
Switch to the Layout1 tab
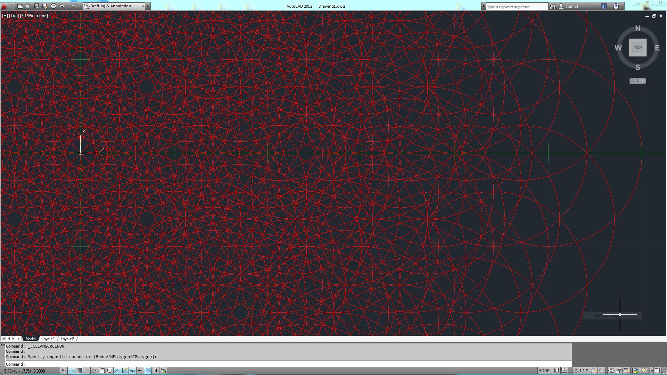click(x=48, y=339)
